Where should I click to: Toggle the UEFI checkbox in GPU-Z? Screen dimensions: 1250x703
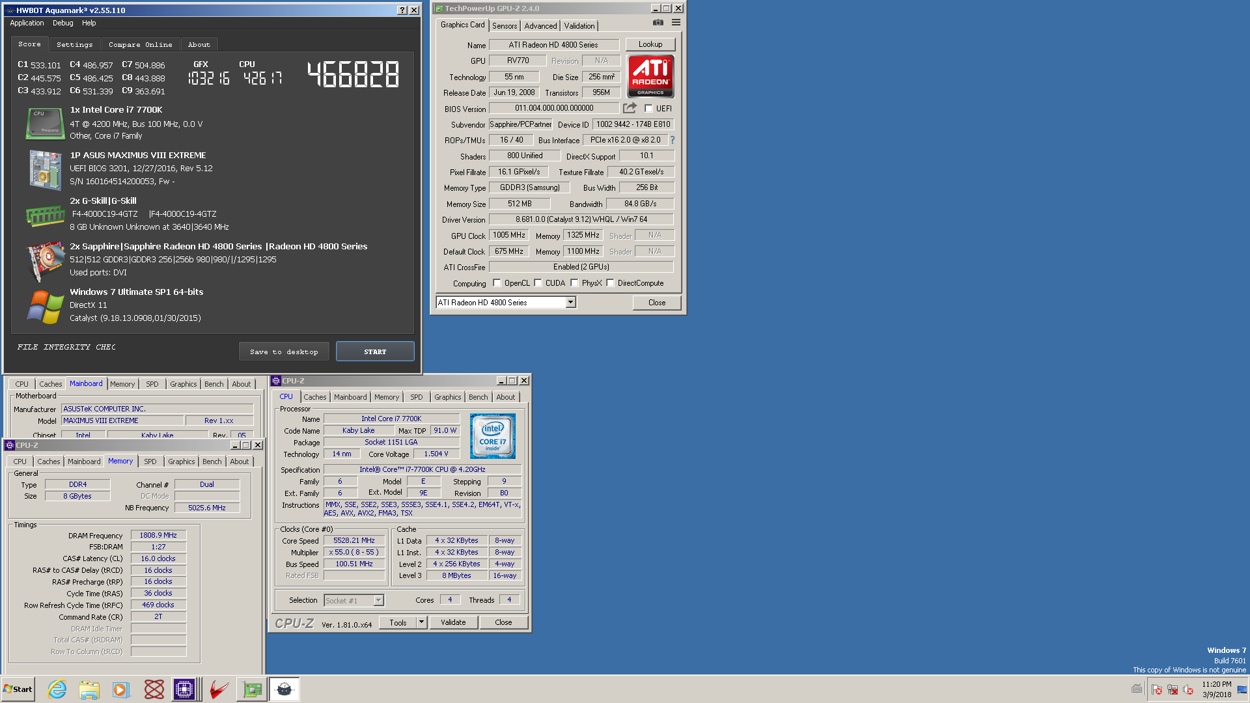pyautogui.click(x=648, y=109)
